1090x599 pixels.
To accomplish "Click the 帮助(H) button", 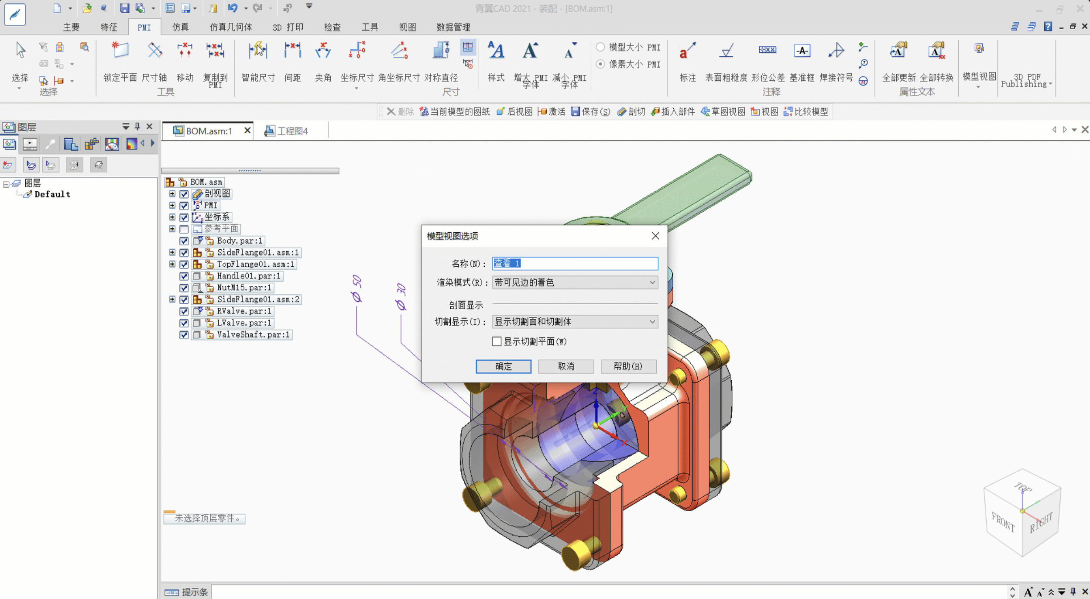I will coord(628,366).
